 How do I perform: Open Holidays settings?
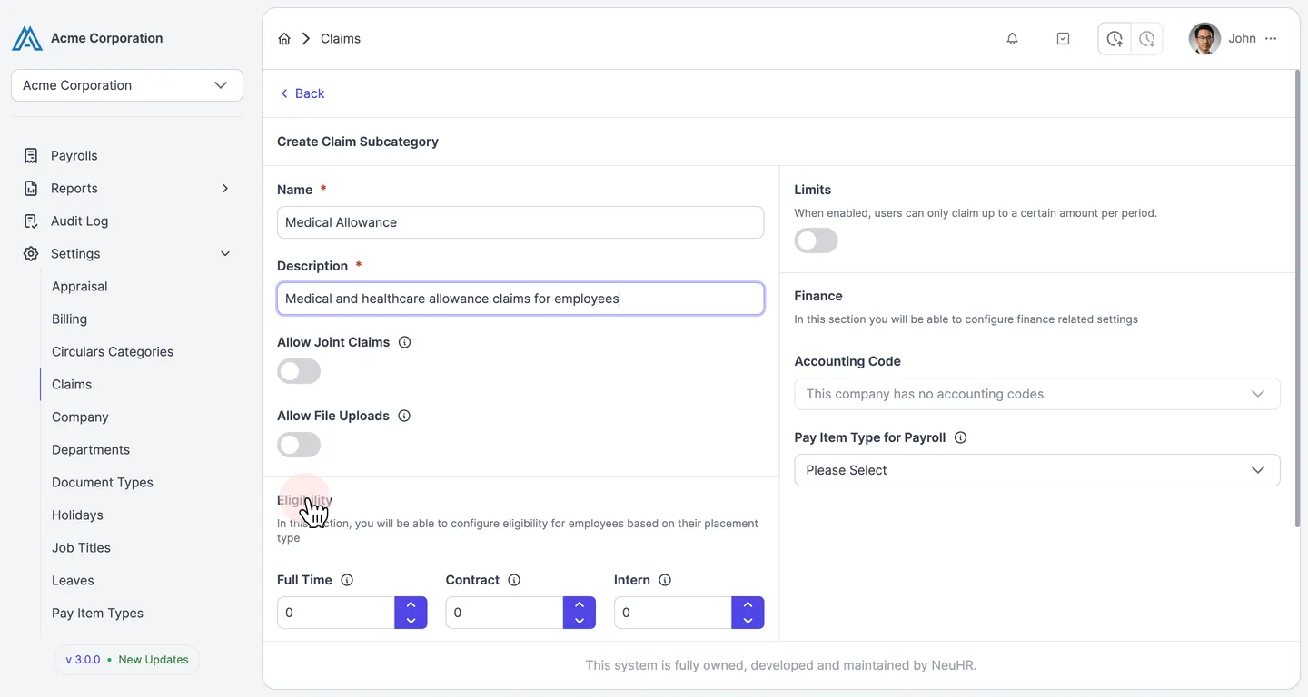(x=77, y=515)
